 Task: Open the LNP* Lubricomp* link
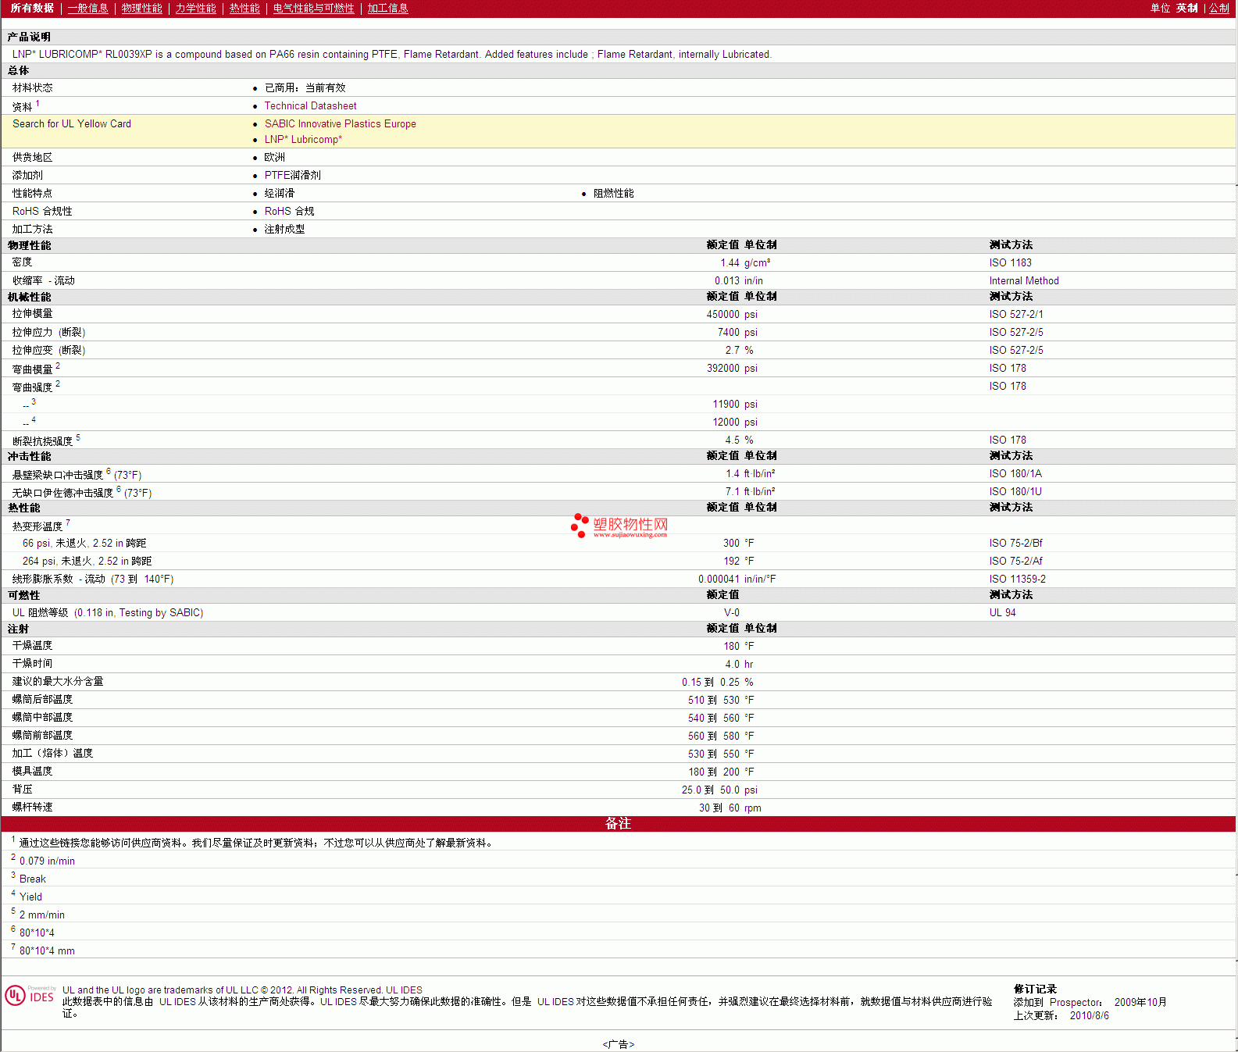click(x=303, y=139)
